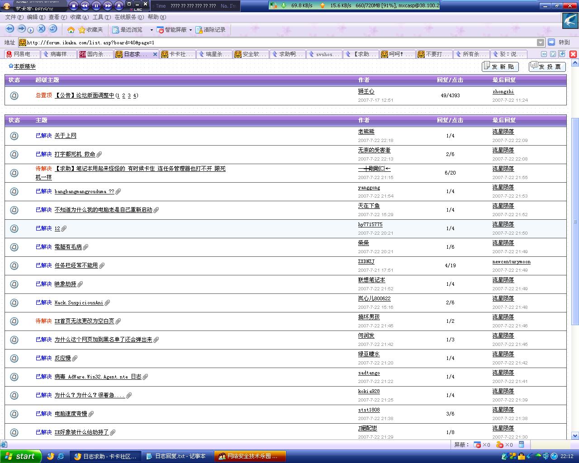The width and height of the screenshot is (579, 463).
Task: Click the pin icon on the tab bar
Action: tap(562, 54)
